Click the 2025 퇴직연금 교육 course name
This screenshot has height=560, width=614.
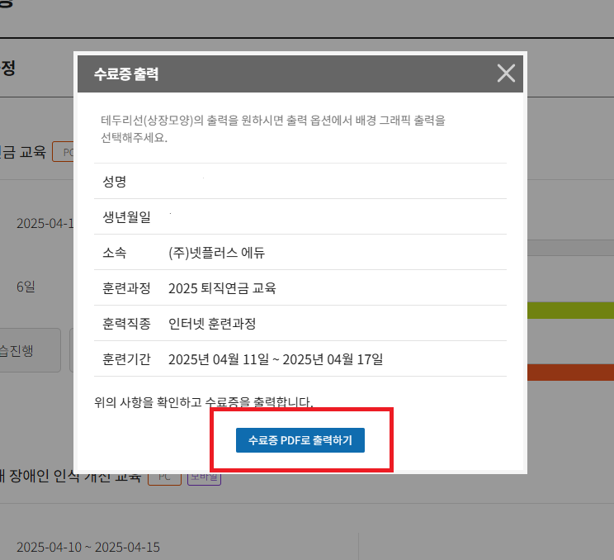[x=221, y=288]
